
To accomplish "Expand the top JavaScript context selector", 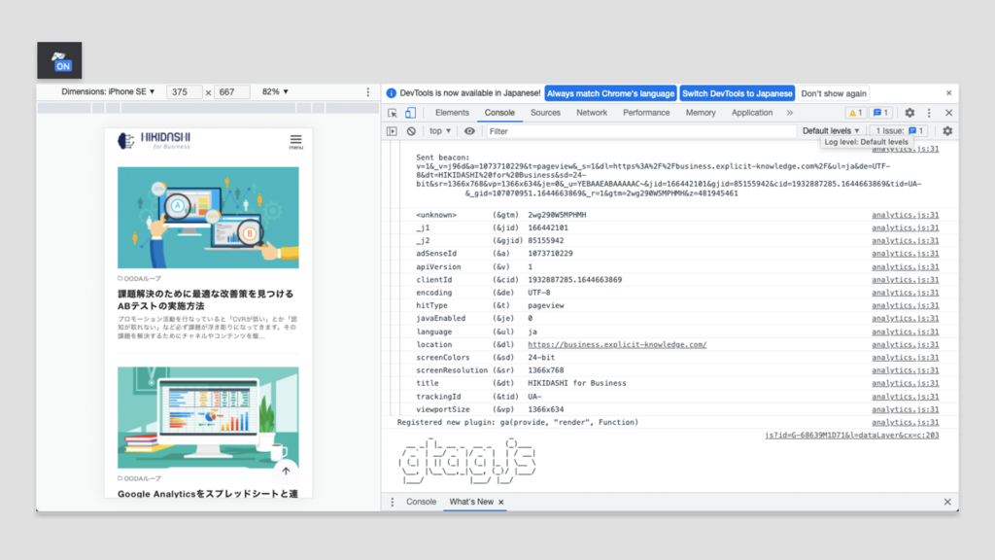I will click(x=440, y=131).
